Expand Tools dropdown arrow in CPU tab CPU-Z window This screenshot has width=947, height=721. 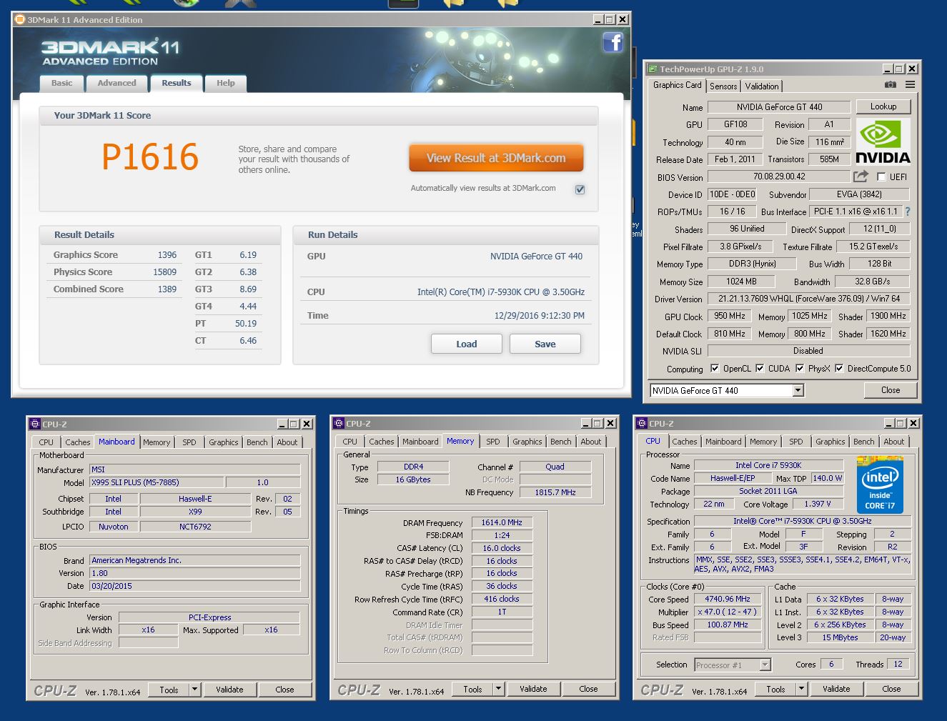coord(801,689)
